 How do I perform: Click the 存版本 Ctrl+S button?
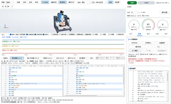pos(48,58)
